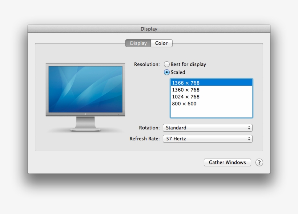This screenshot has width=298, height=214.
Task: Click the "57 Hertz" refresh rate value
Action: [x=176, y=139]
